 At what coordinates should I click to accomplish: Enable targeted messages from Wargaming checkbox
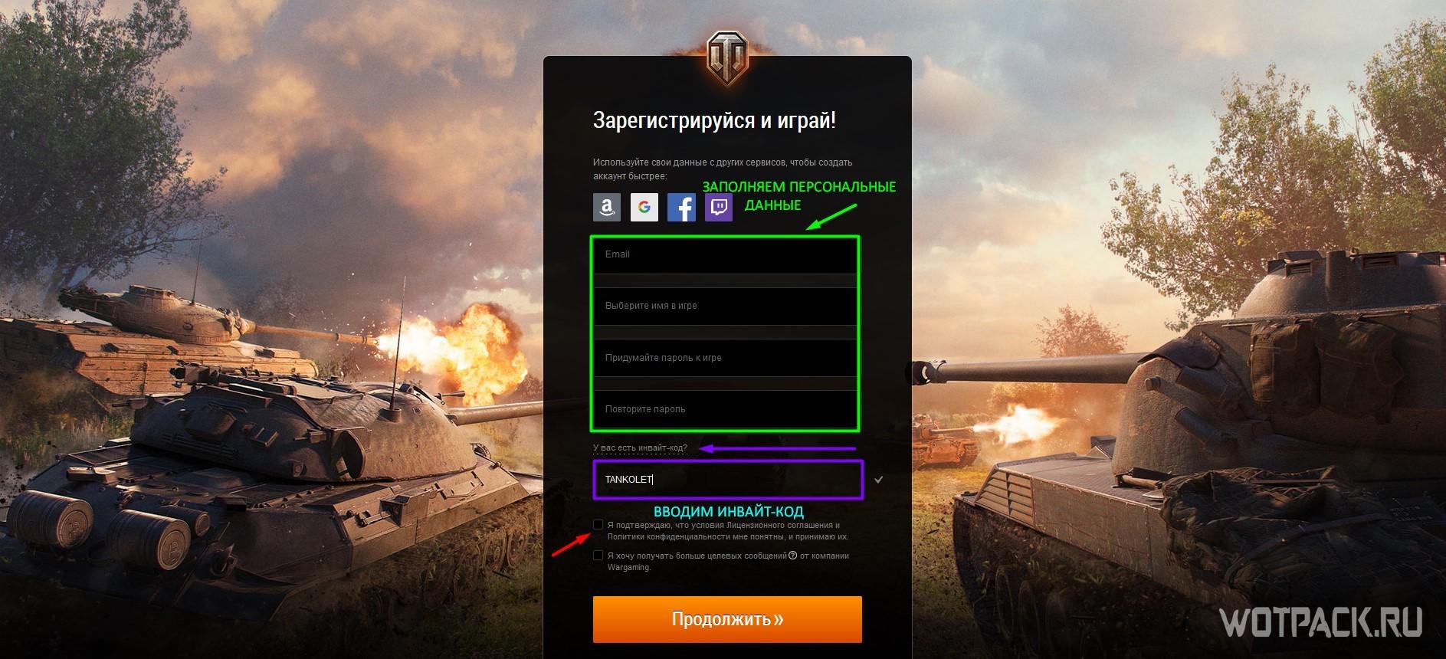(598, 556)
